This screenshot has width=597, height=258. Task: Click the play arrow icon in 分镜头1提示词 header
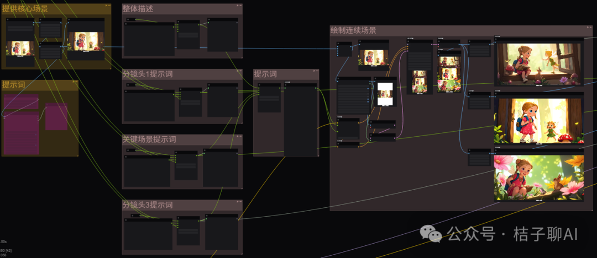(x=237, y=71)
